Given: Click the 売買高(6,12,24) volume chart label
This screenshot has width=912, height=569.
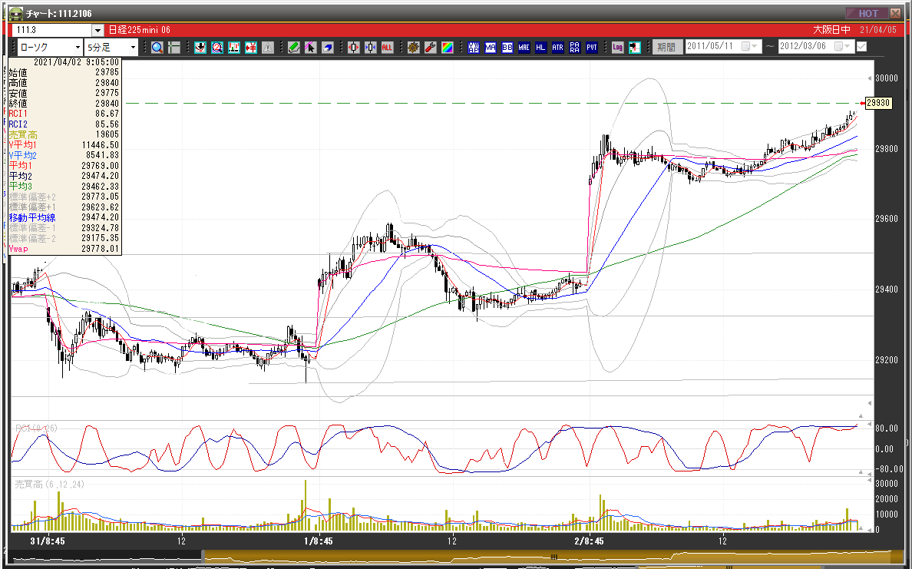Looking at the screenshot, I should (49, 484).
